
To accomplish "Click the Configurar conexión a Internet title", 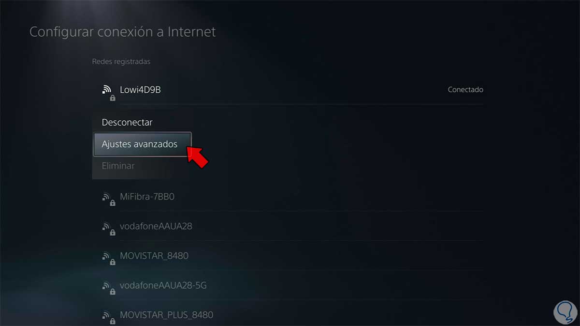I will point(123,32).
